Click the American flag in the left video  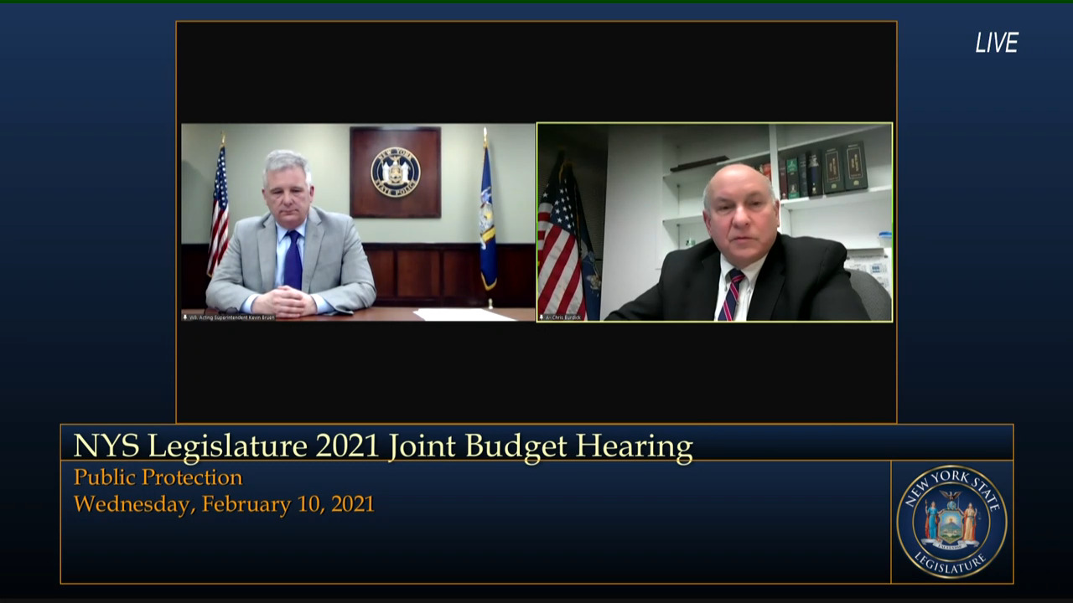tap(219, 209)
